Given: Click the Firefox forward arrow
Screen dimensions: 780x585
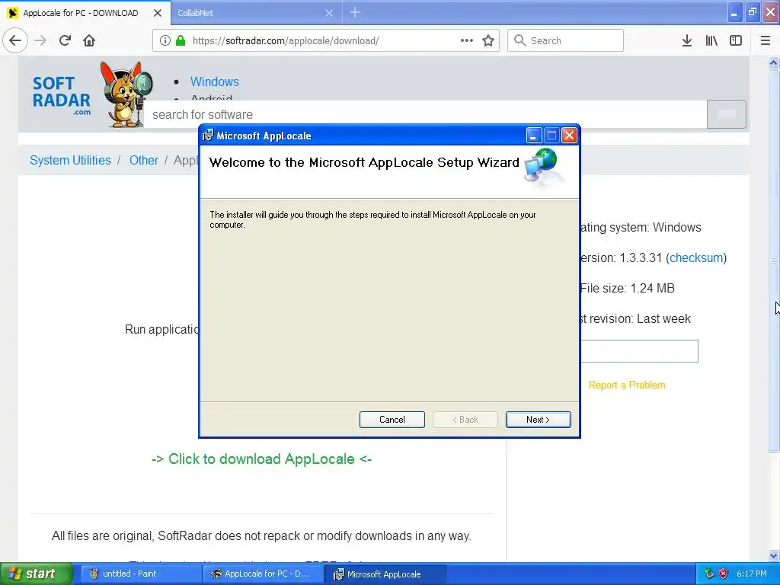Looking at the screenshot, I should (41, 41).
